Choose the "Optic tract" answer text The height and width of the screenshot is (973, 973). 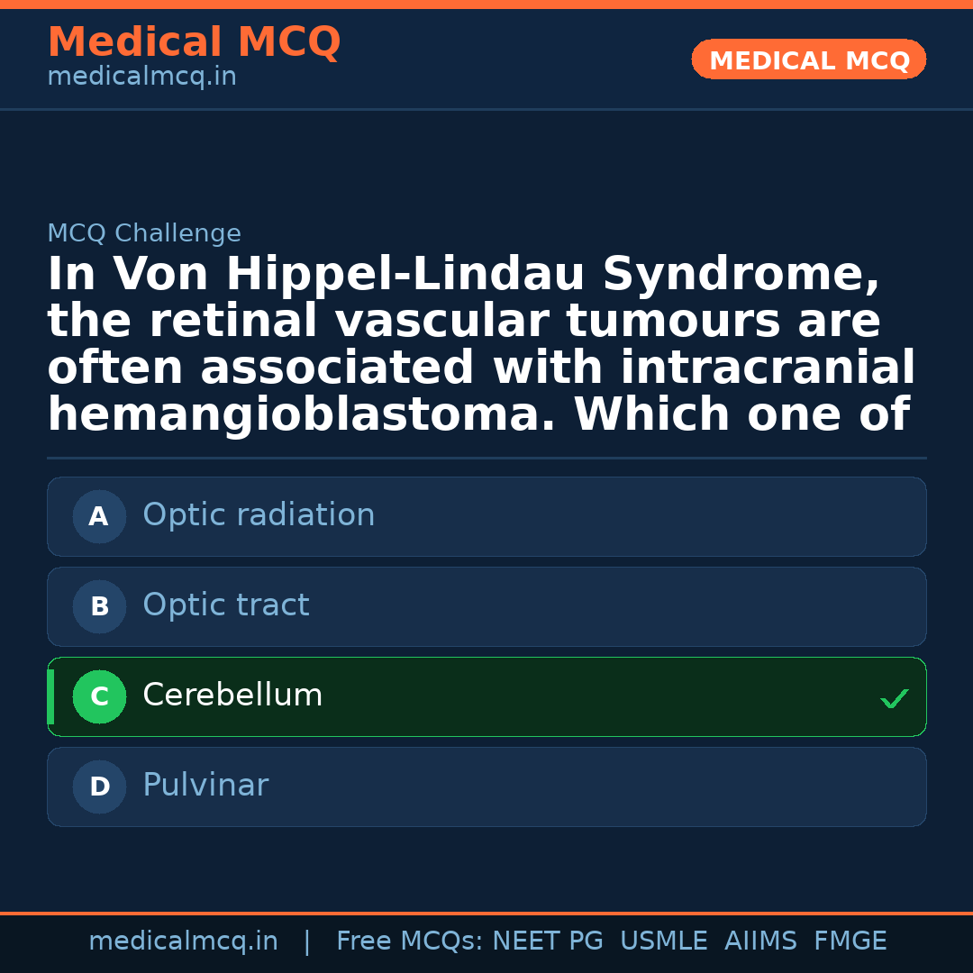(225, 605)
